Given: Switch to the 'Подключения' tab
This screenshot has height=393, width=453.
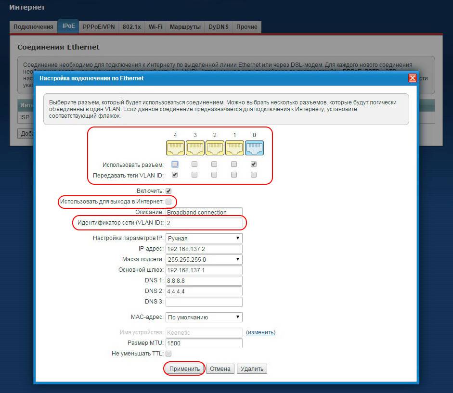Looking at the screenshot, I should pyautogui.click(x=34, y=27).
